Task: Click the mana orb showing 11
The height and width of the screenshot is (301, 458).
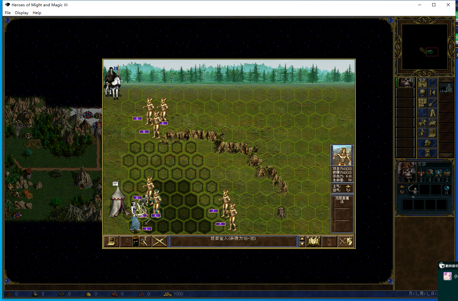Action: 447,189
